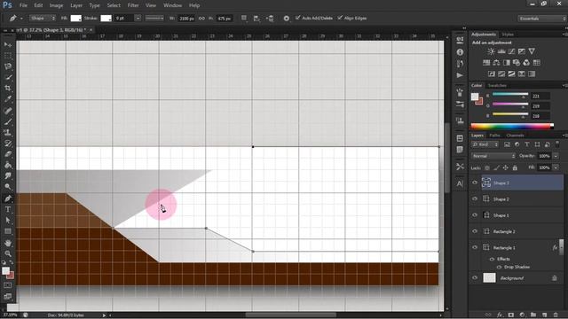Click the red value field in Color panel
Image resolution: width=568 pixels, height=319 pixels.
coord(540,96)
